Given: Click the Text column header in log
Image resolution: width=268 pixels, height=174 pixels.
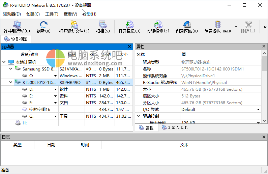Looking at the screenshot, I should click(184, 145).
